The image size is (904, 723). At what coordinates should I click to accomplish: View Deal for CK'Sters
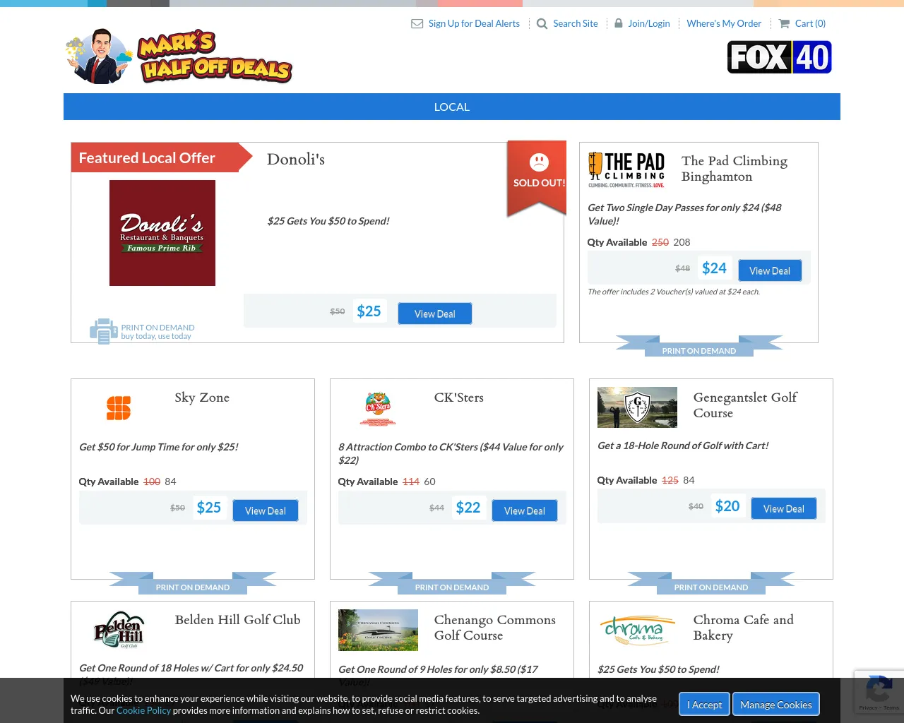point(525,510)
